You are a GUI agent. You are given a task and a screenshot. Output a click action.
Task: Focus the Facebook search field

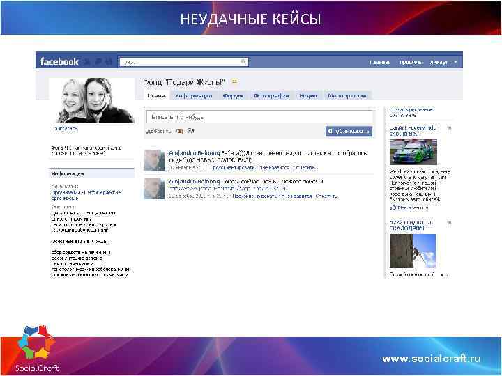point(183,62)
